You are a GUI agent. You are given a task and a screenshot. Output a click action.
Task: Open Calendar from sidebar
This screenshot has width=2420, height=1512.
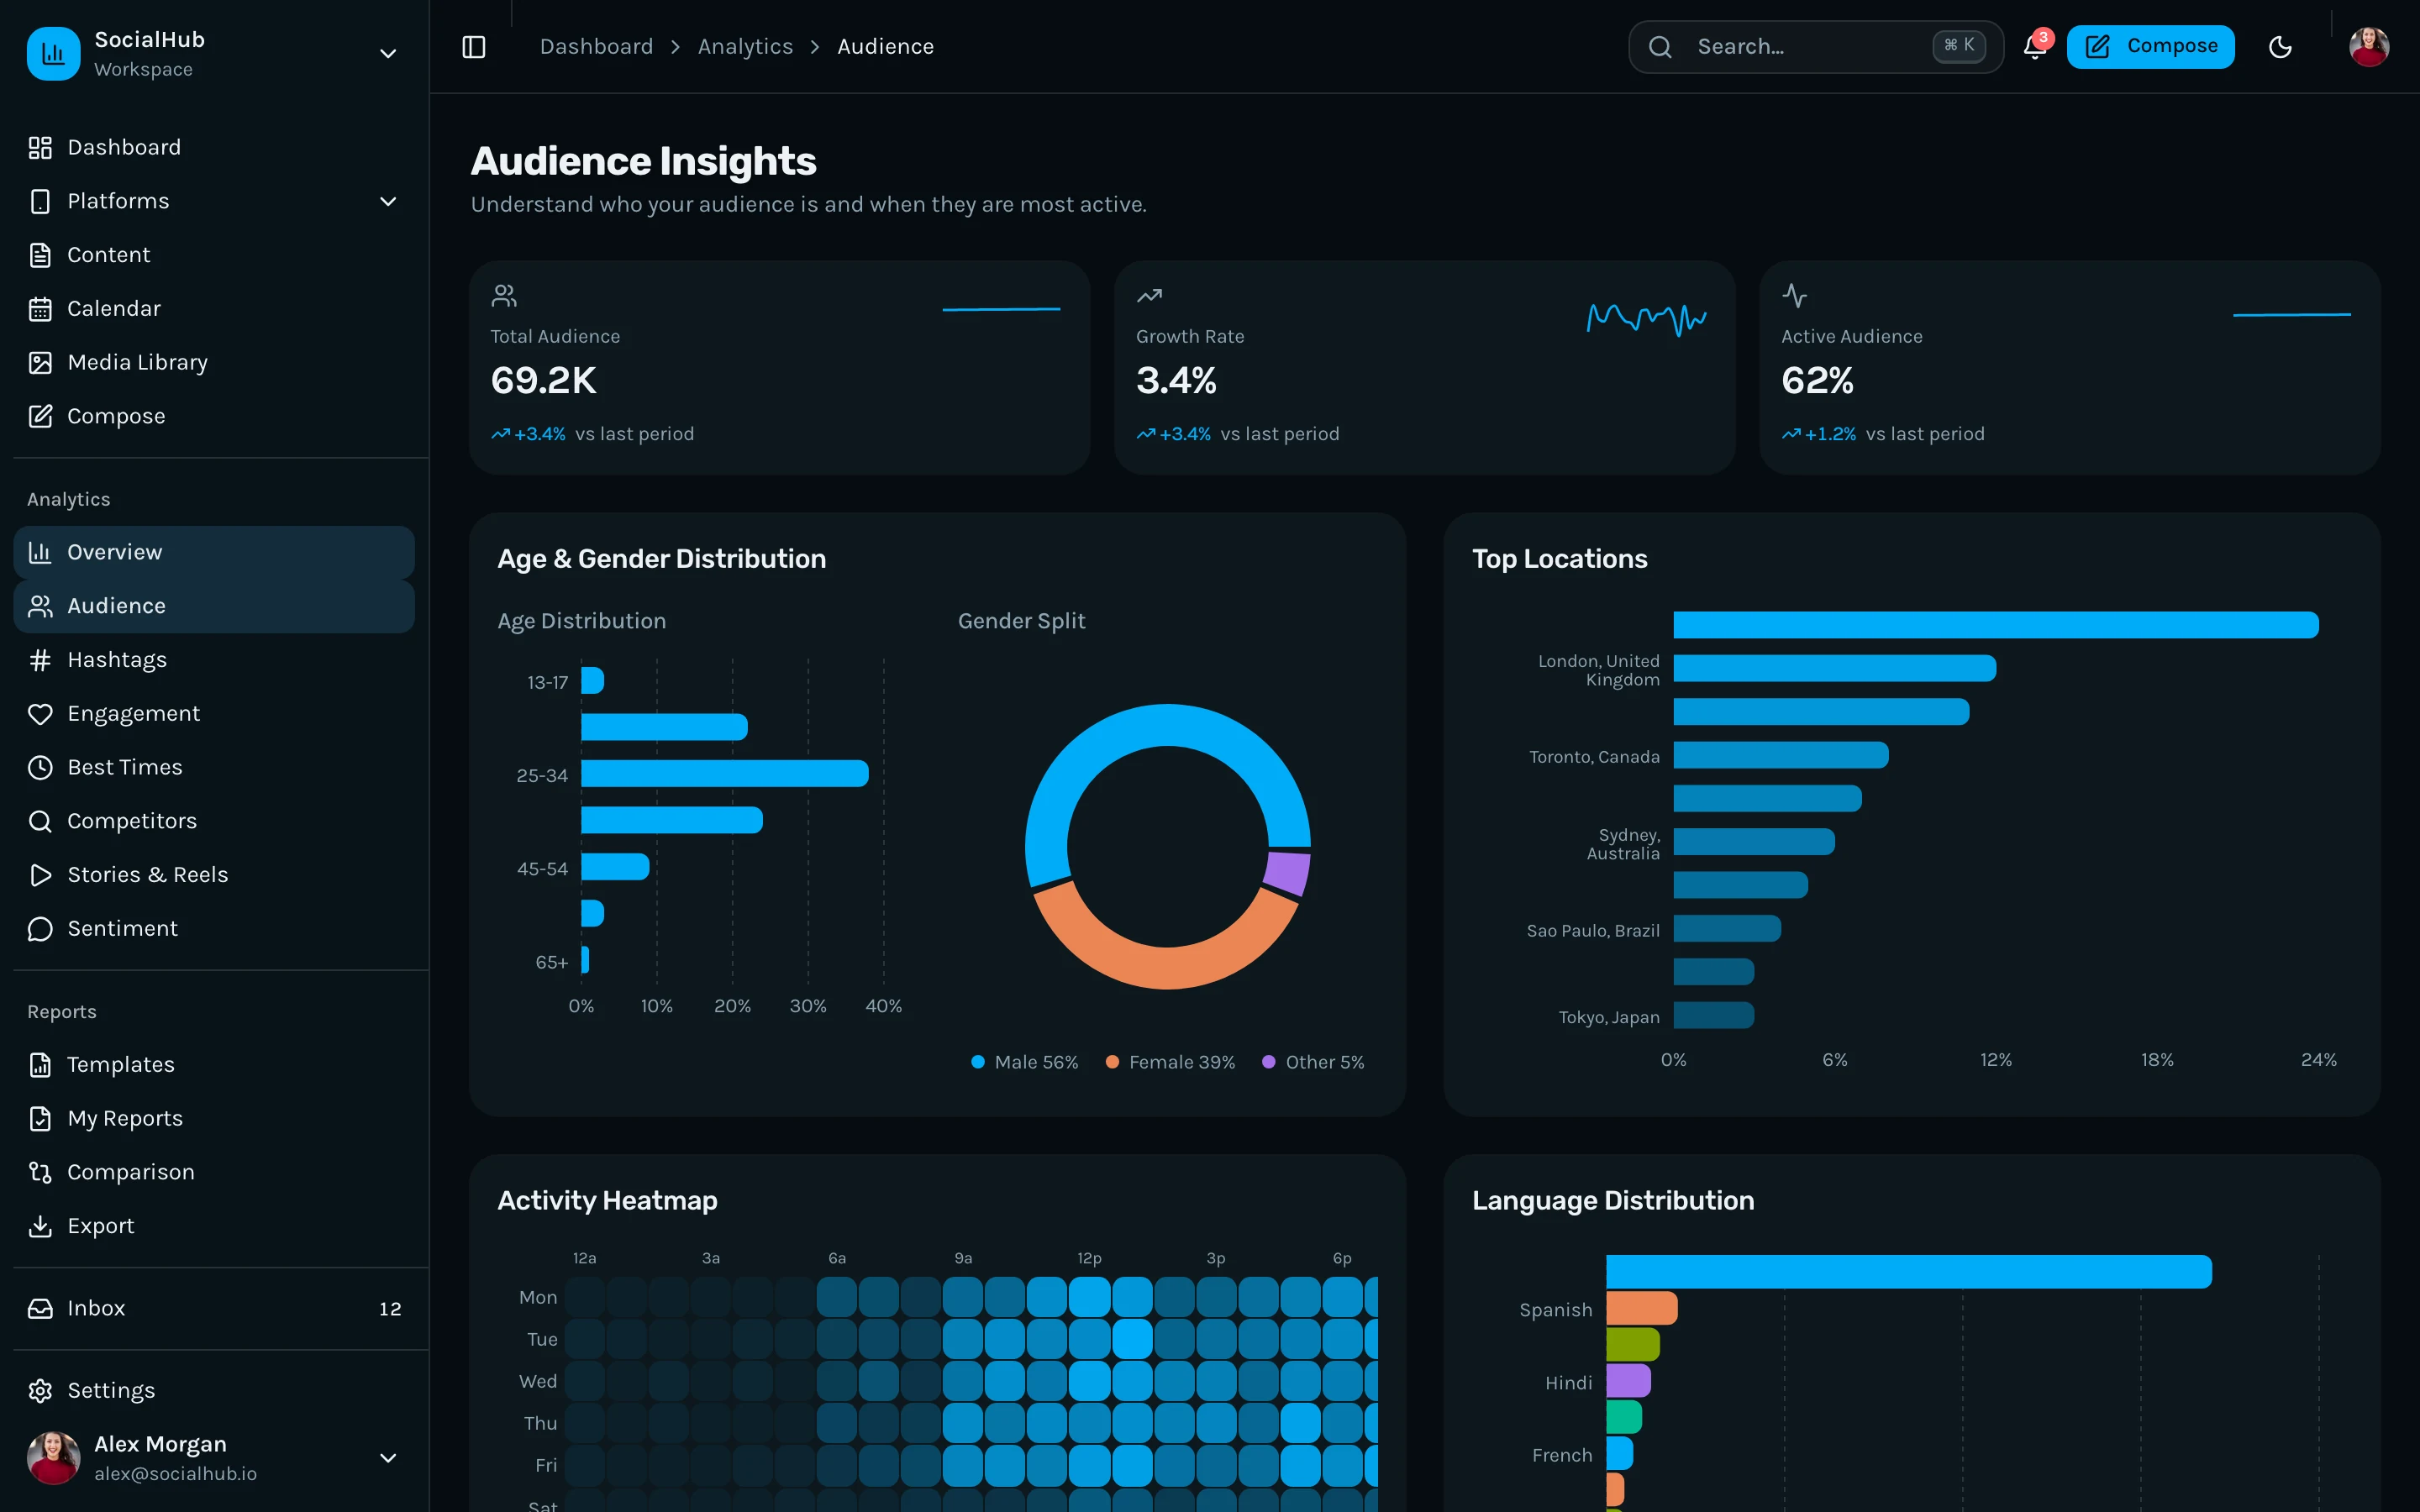(x=214, y=309)
